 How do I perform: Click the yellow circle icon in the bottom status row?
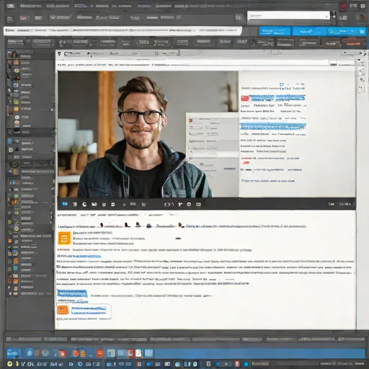[x=9, y=364]
